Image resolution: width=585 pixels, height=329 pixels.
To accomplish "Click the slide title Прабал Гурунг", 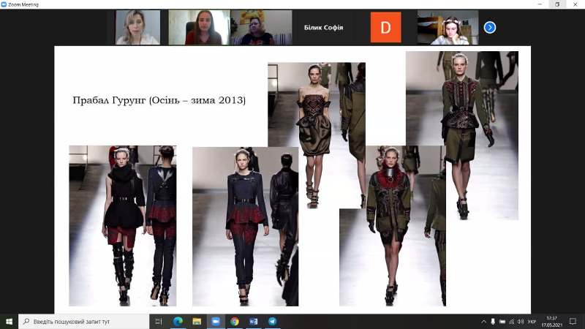I will [159, 100].
